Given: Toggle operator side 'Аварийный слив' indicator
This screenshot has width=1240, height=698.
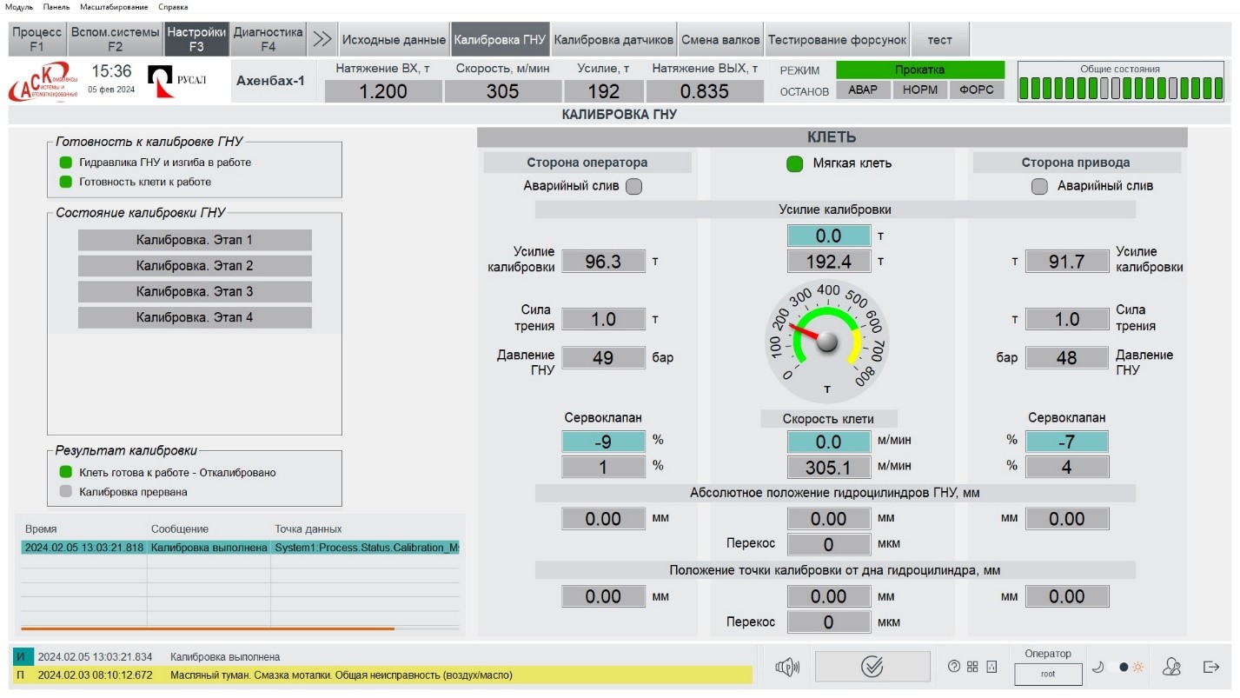Looking at the screenshot, I should [x=634, y=186].
